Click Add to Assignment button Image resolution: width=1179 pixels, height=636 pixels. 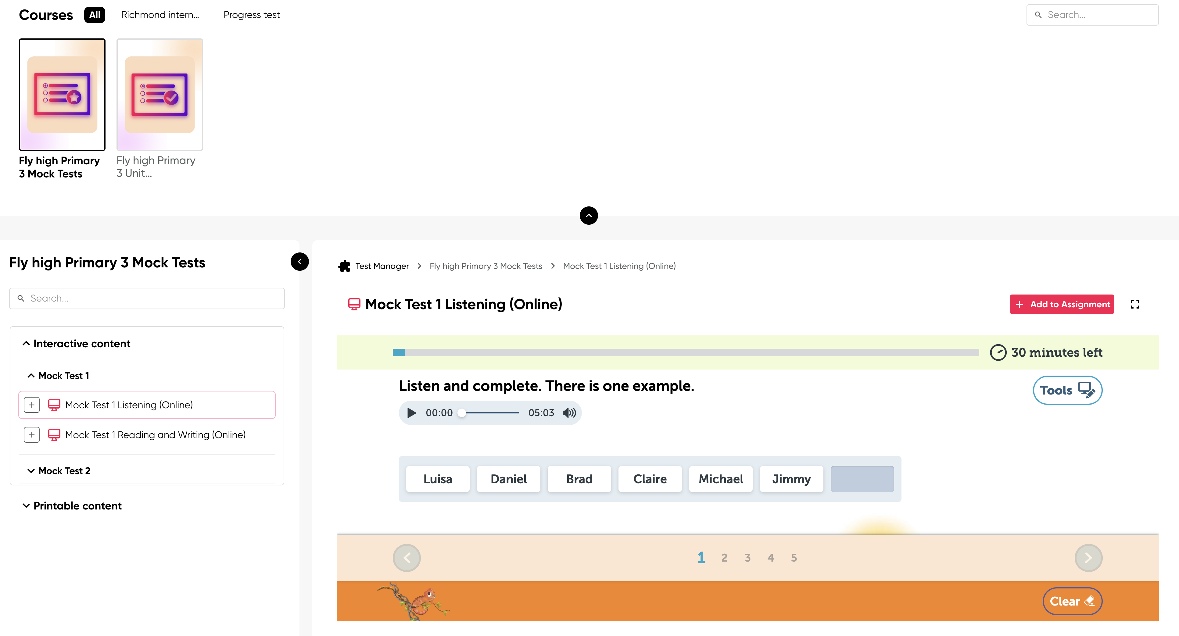[1062, 304]
